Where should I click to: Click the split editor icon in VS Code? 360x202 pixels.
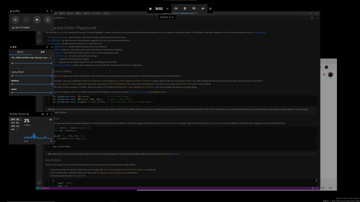coord(312,18)
